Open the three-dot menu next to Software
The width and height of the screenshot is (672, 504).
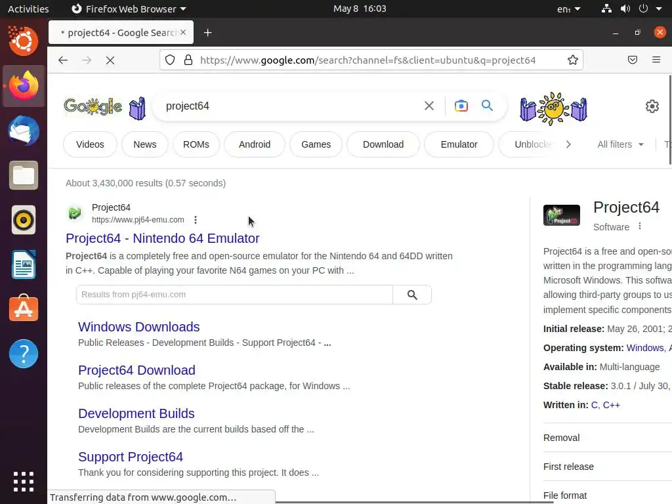click(639, 226)
